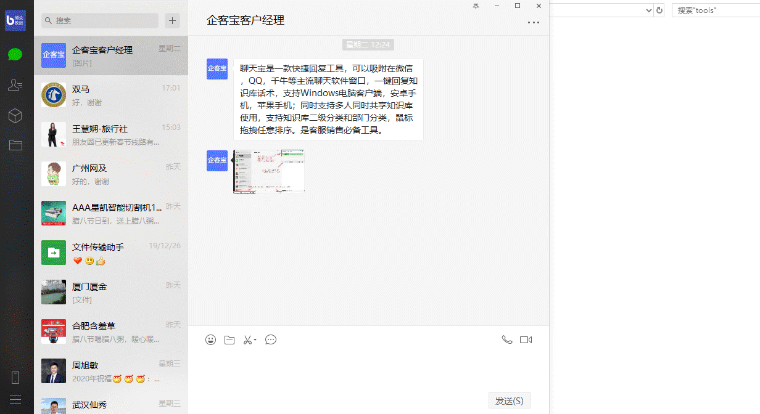Viewport: 760px width, 414px height.
Task: Open the 企客宝客户经理 conversation
Action: point(111,55)
